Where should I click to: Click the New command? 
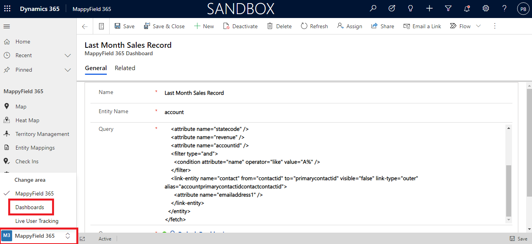204,26
